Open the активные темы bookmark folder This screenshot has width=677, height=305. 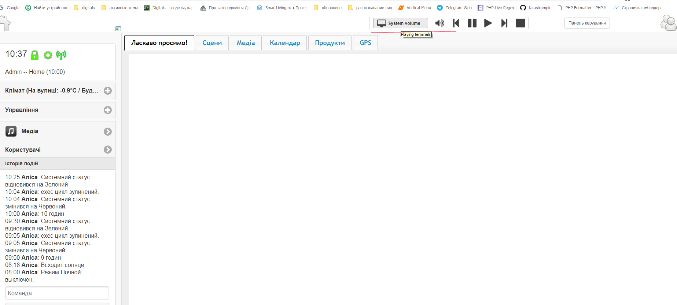(x=119, y=8)
